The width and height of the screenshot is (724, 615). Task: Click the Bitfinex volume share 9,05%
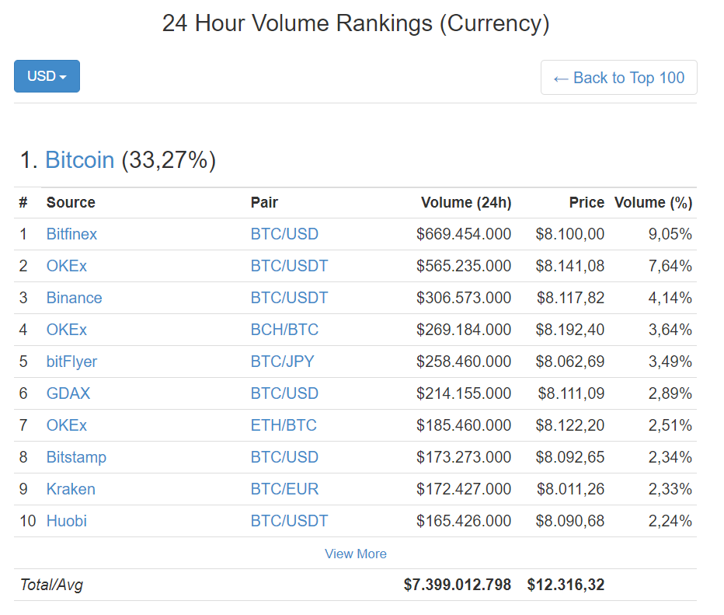[670, 234]
